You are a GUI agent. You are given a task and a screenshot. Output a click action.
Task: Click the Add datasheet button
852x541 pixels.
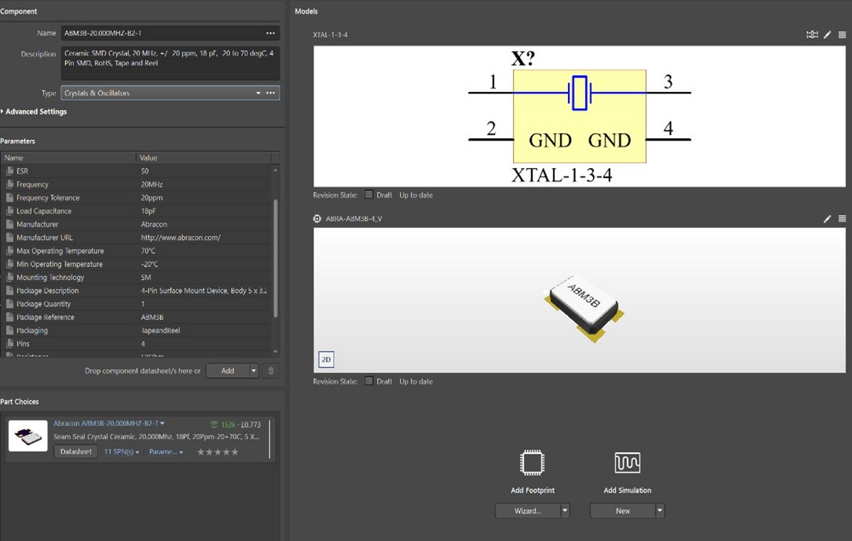(x=227, y=371)
